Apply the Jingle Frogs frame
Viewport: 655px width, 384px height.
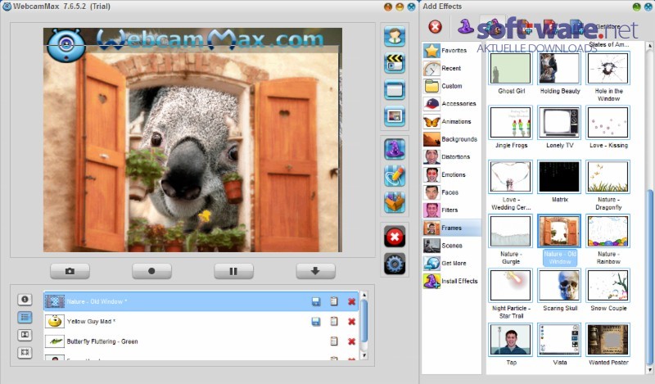point(510,123)
